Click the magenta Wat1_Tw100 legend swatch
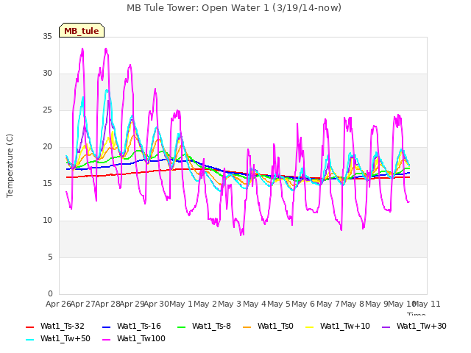 point(106,340)
